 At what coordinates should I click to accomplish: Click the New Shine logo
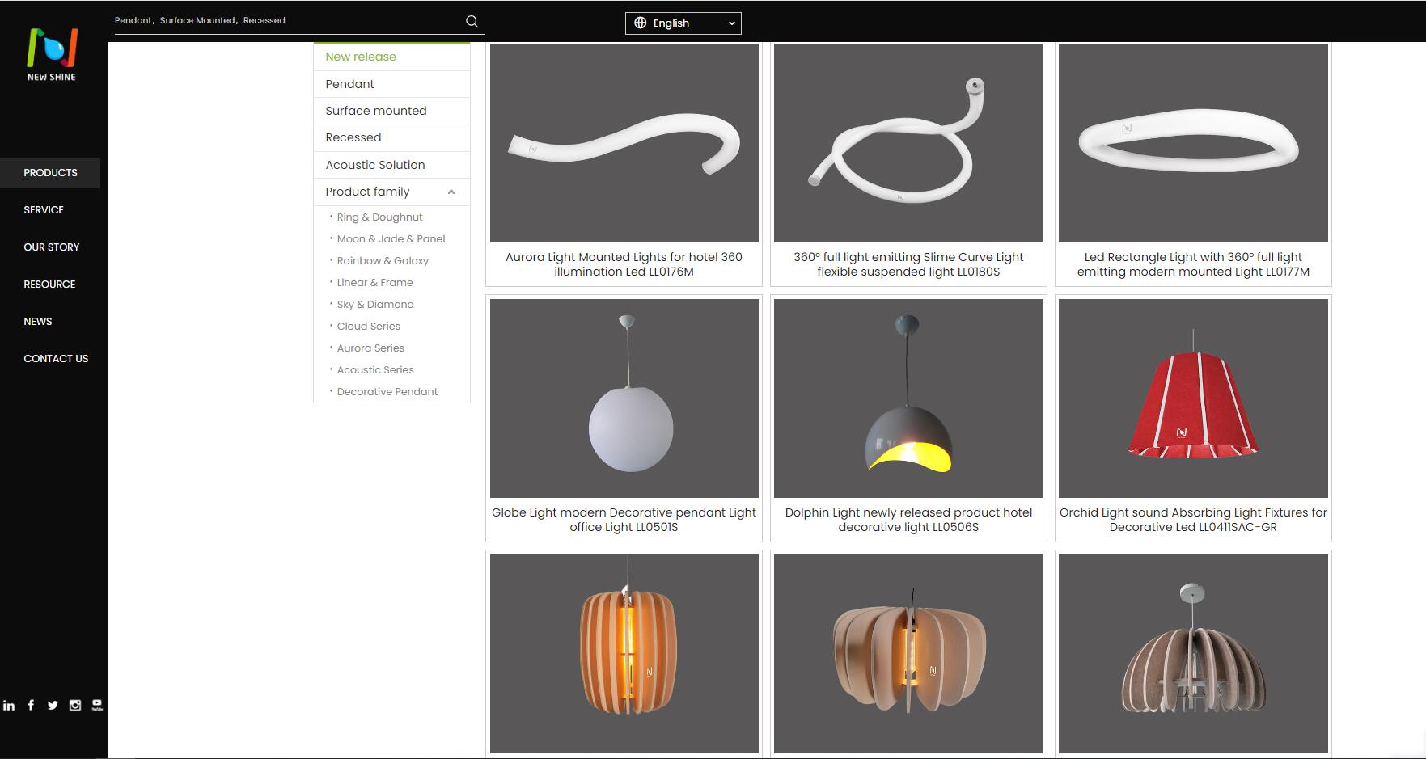tap(52, 54)
